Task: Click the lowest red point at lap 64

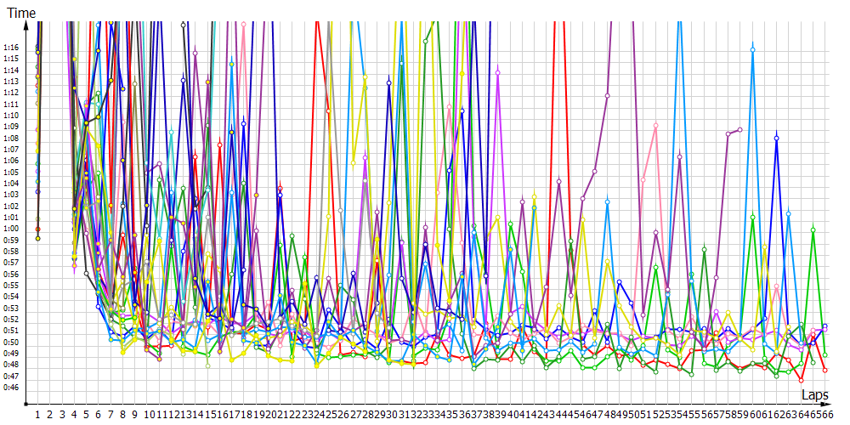Action: click(802, 381)
